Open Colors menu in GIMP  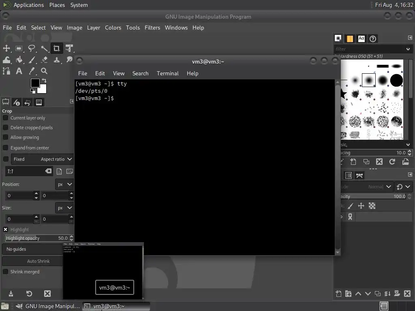pos(113,28)
